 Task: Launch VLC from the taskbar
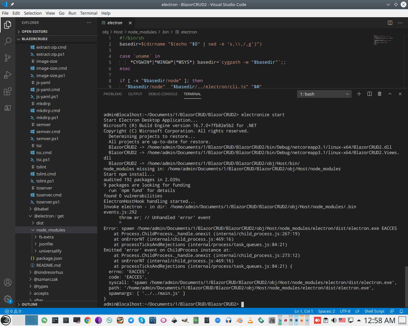click(250, 320)
